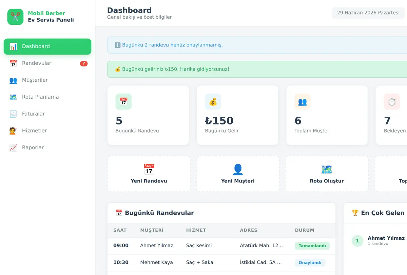Click the Rota Planlama map icon
Screen dimensions: 407x275
click(x=13, y=97)
